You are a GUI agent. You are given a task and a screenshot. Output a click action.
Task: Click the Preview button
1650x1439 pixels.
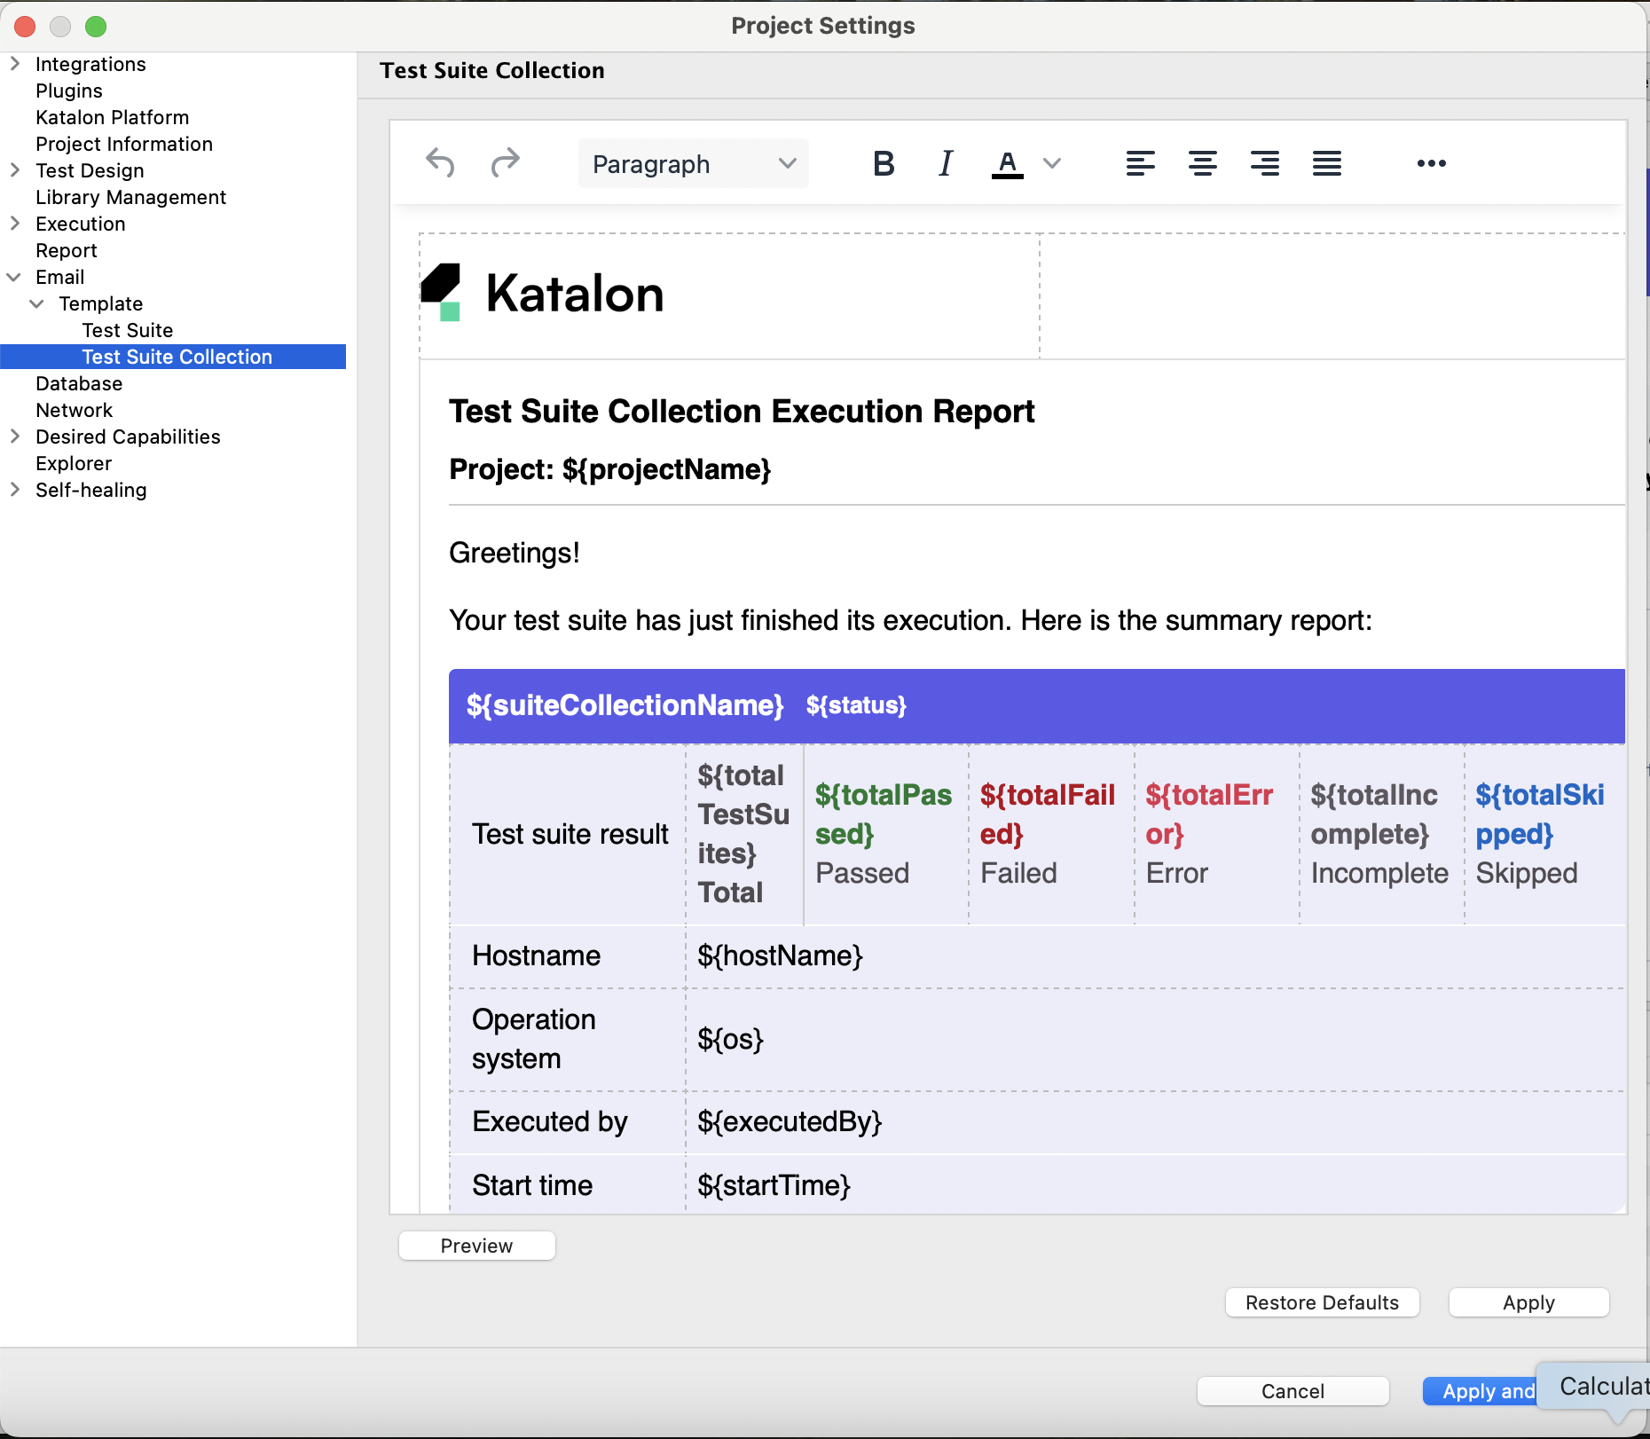(477, 1246)
